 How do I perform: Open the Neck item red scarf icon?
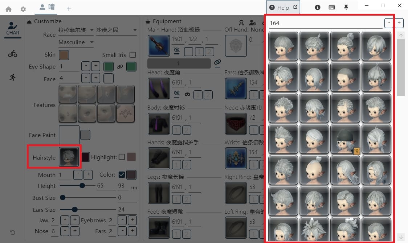tap(236, 123)
